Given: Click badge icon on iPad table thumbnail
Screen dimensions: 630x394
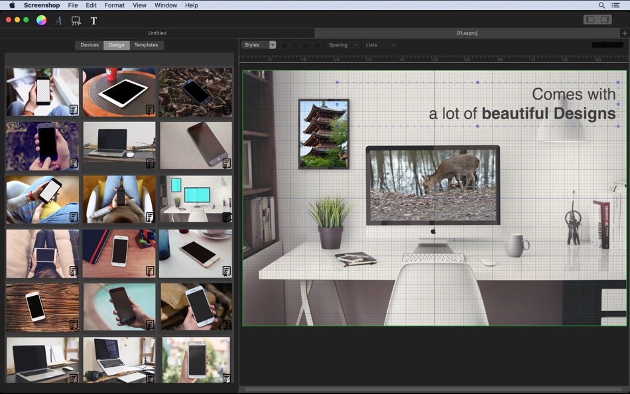Looking at the screenshot, I should pyautogui.click(x=150, y=109).
